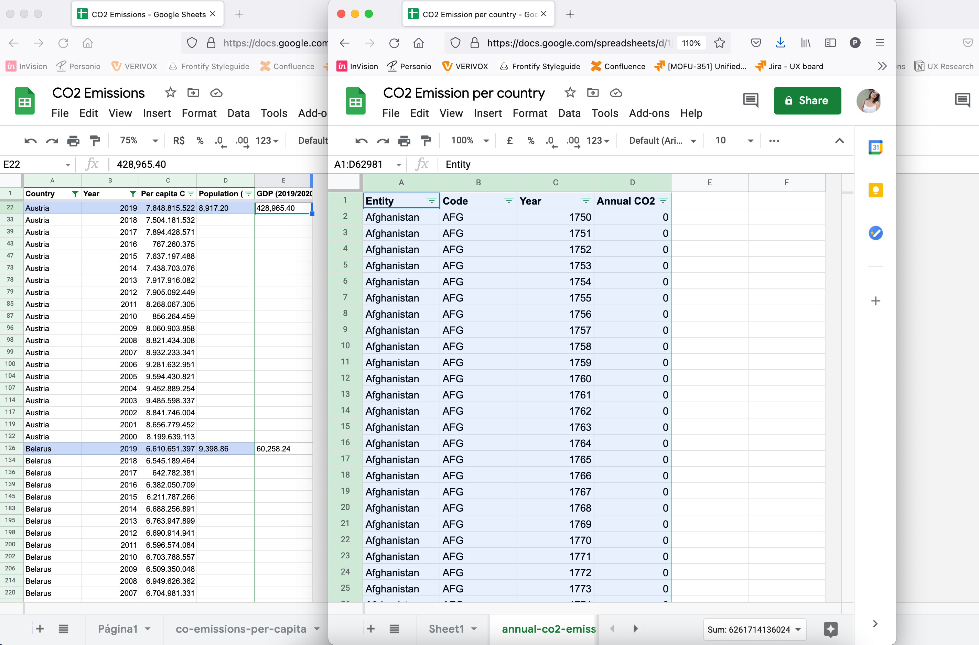Open Confluence bookmark in front window
Viewport: 979px width, 645px height.
[618, 66]
